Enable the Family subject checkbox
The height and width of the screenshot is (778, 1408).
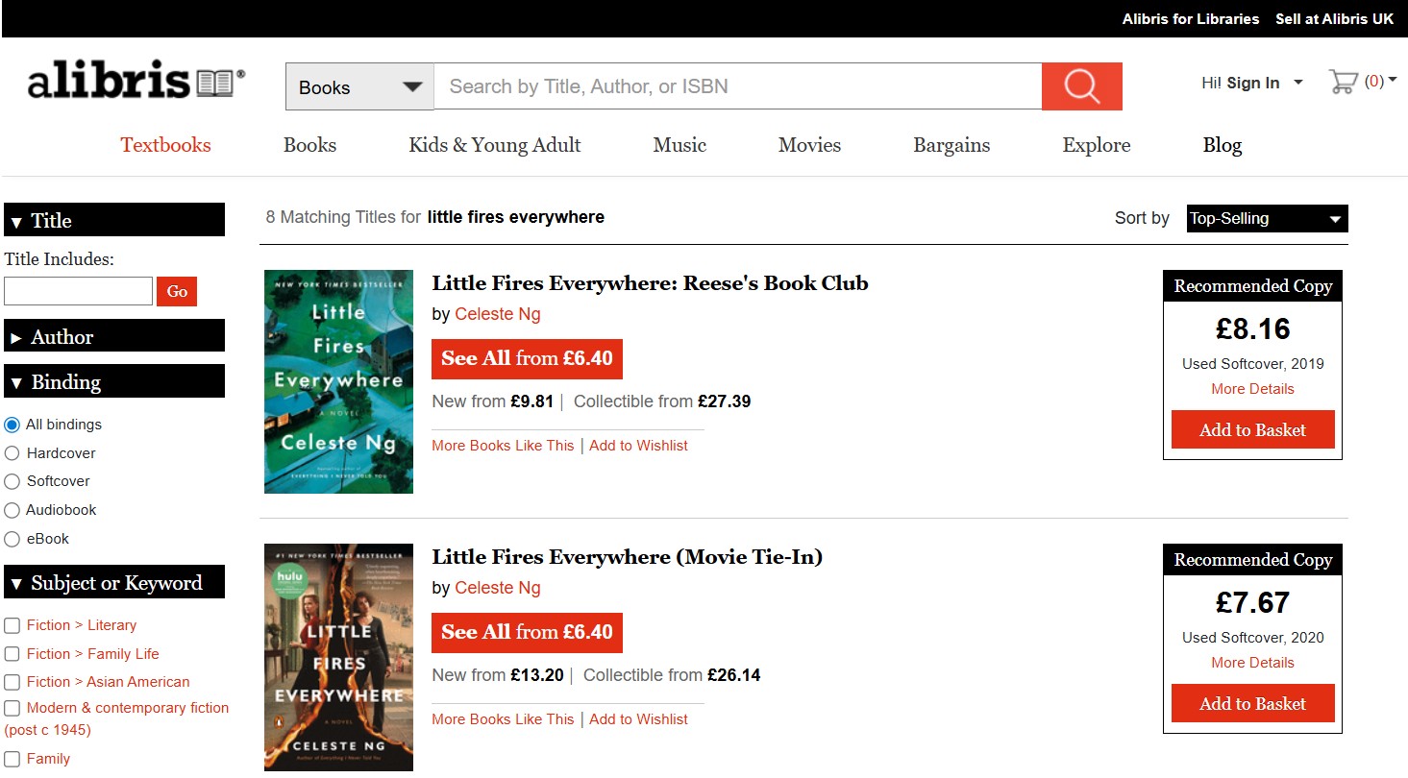click(12, 758)
